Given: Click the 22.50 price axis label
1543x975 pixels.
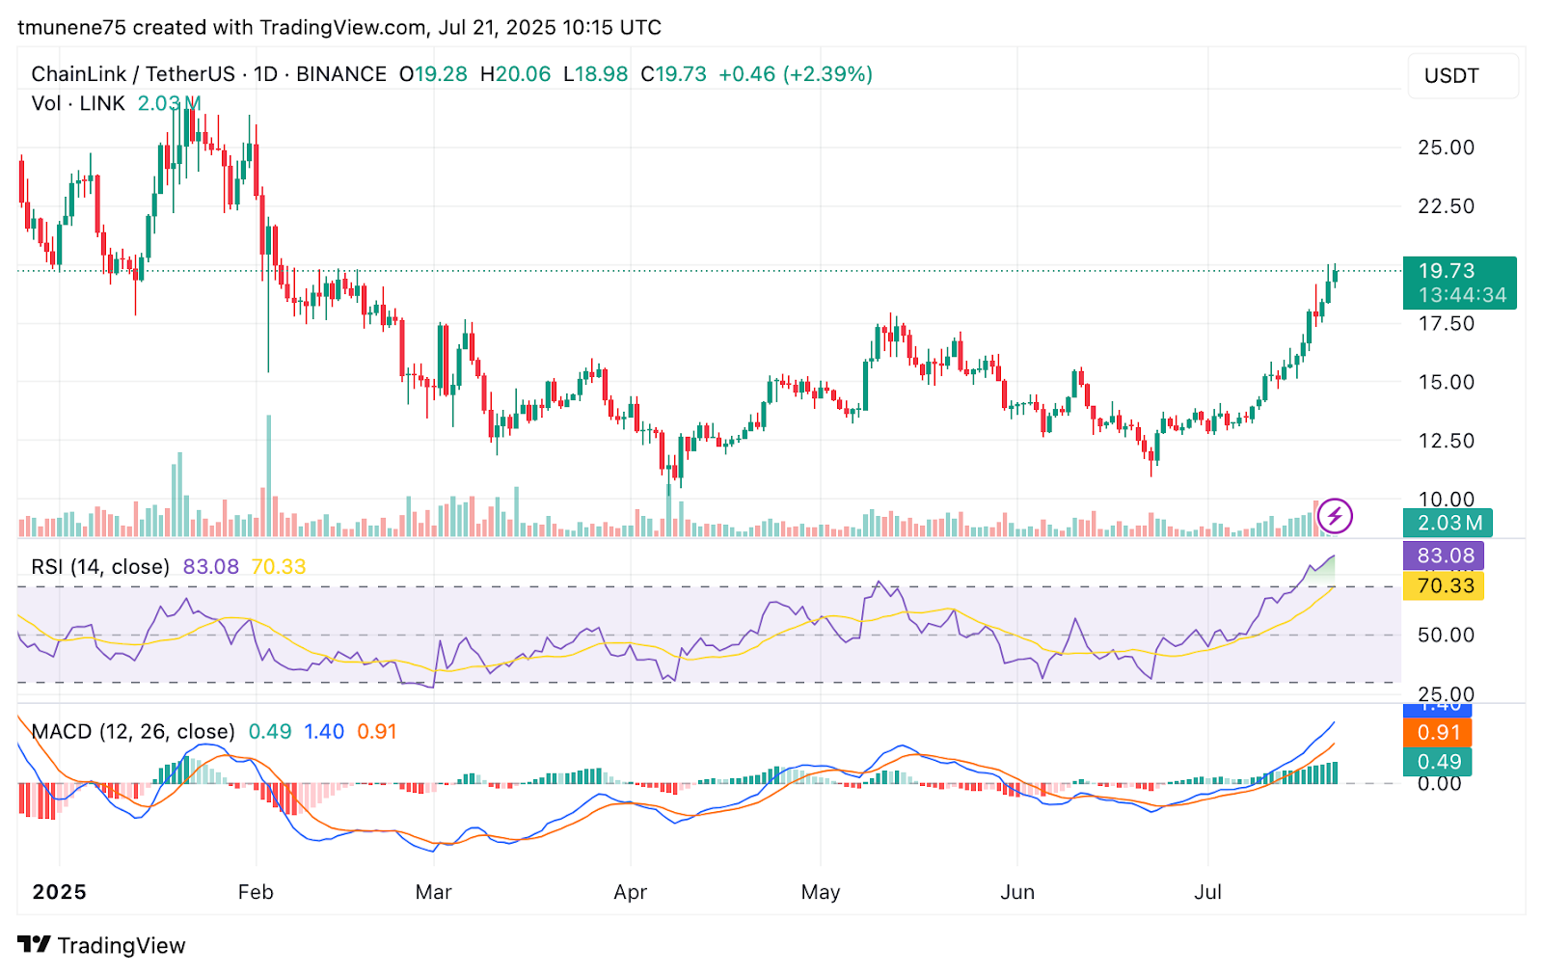Looking at the screenshot, I should (1446, 206).
